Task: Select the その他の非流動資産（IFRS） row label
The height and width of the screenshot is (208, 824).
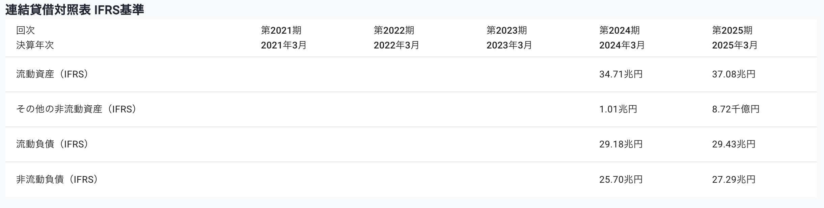Action: pyautogui.click(x=76, y=109)
